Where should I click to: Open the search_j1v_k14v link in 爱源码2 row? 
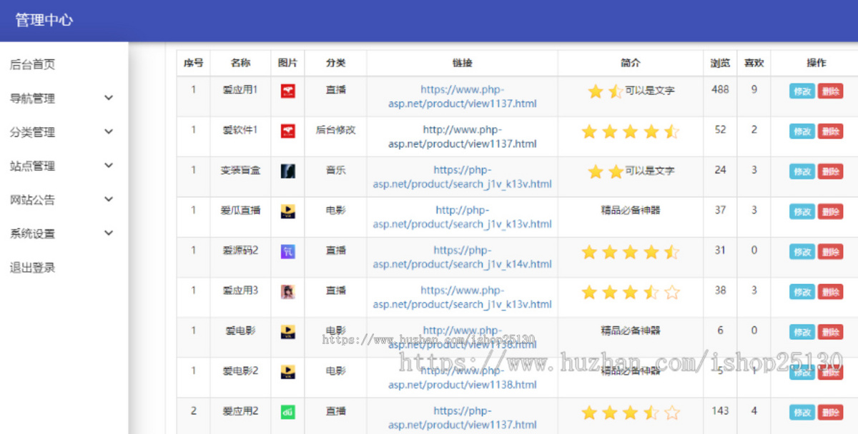point(463,257)
